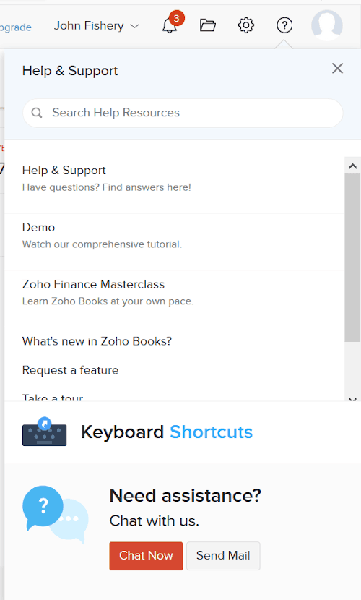The width and height of the screenshot is (361, 600).
Task: Expand the John Fishery organization dropdown
Action: tap(96, 25)
